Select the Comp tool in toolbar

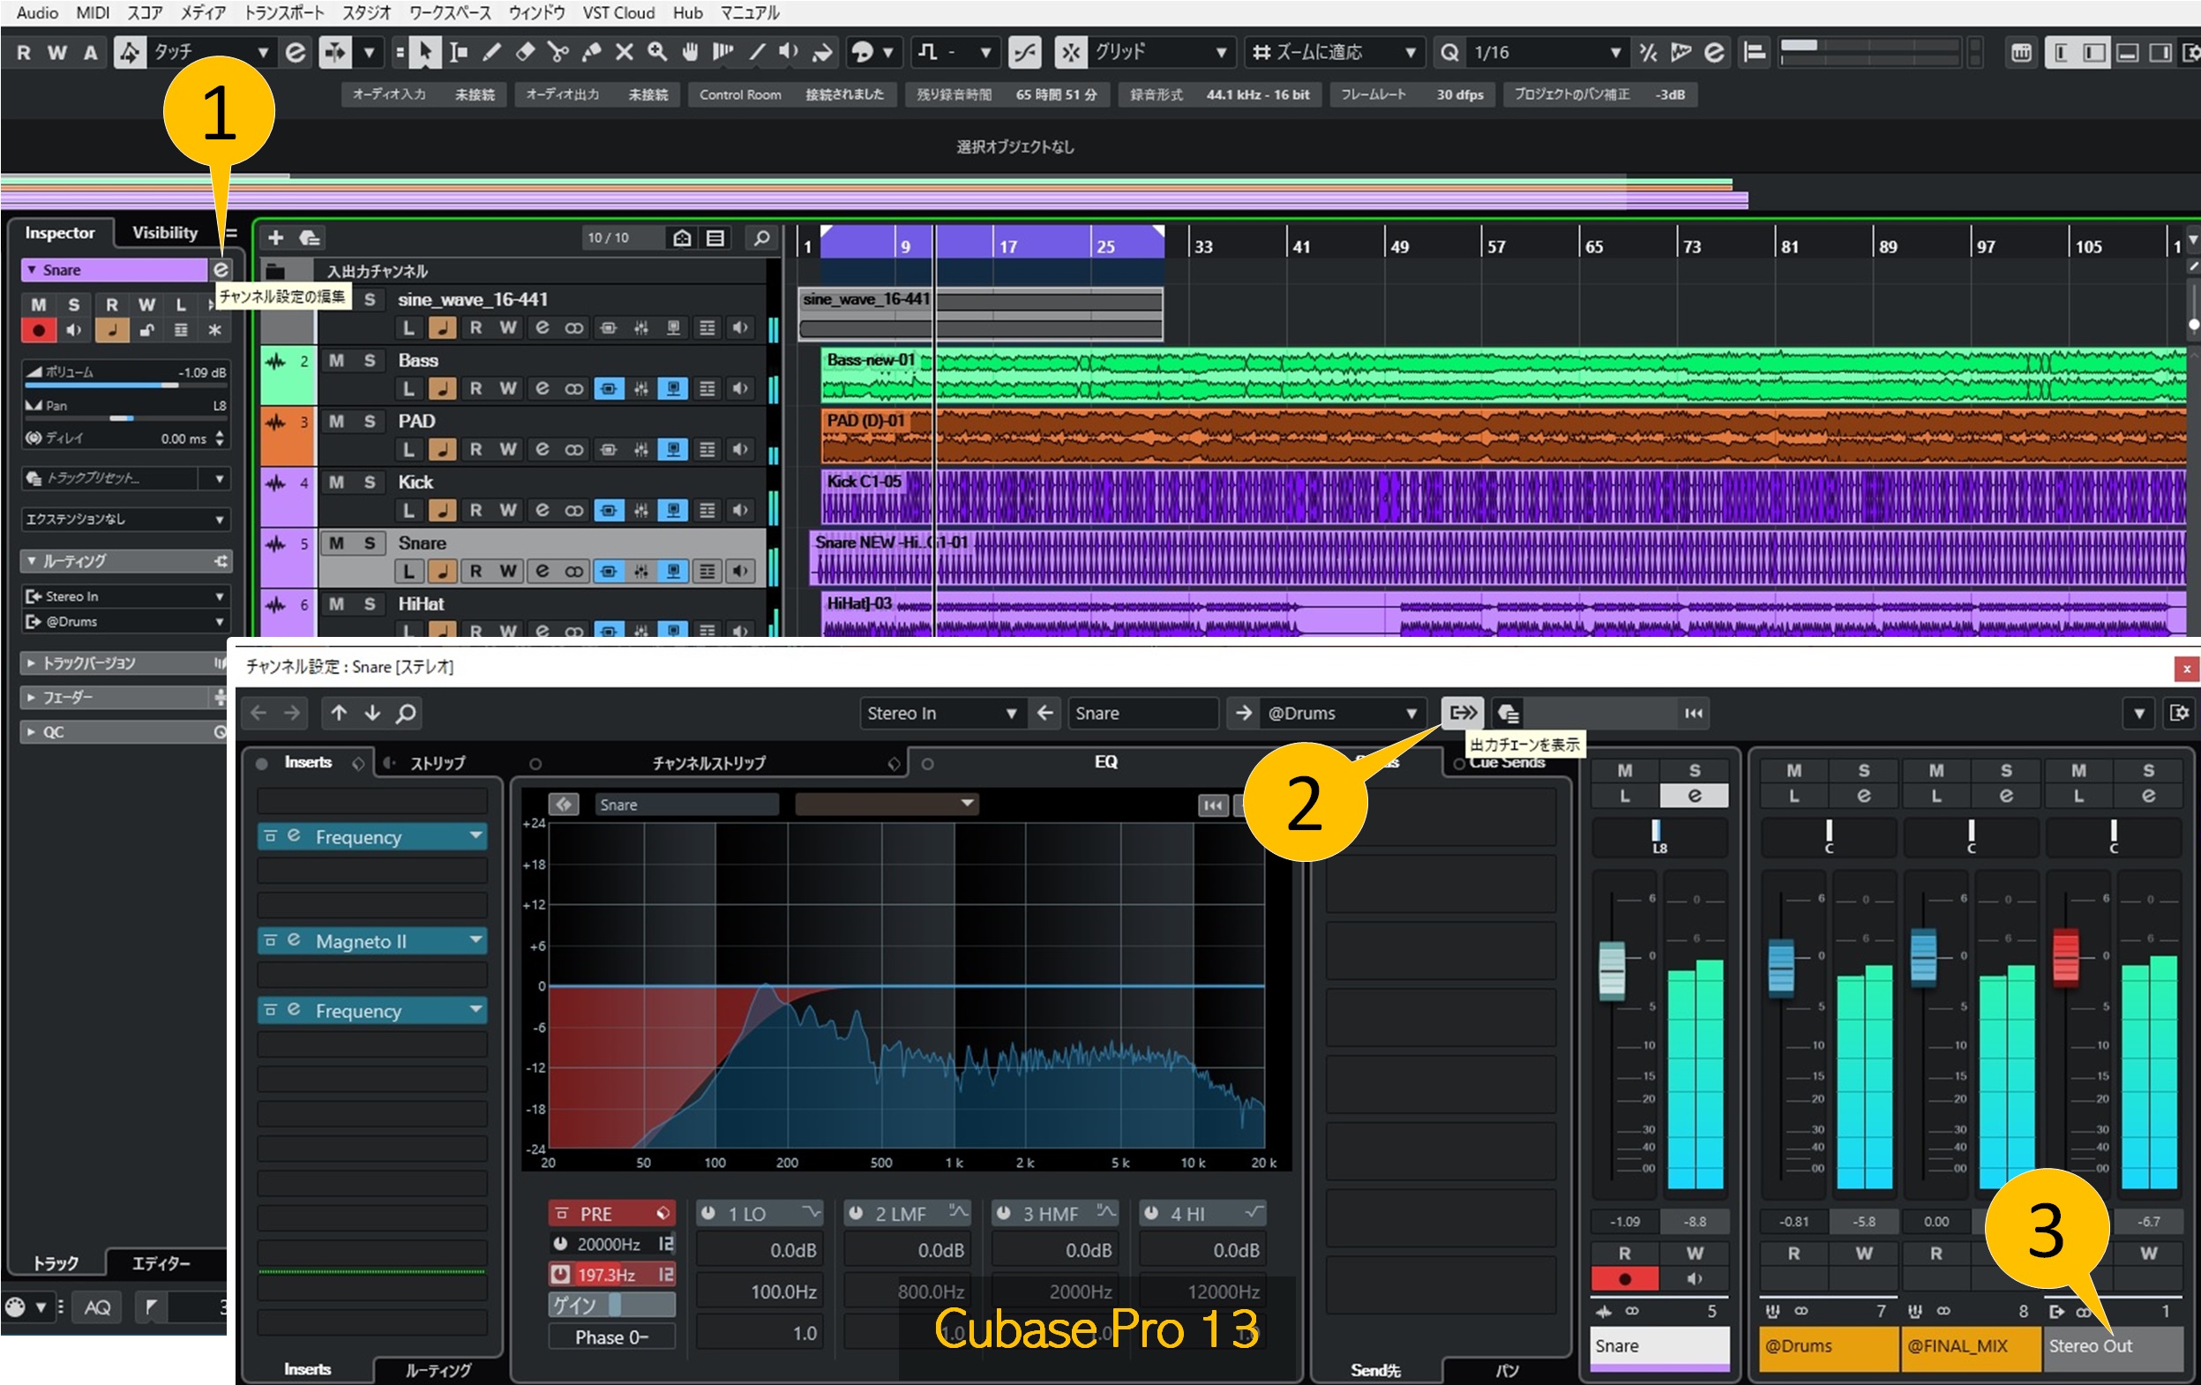pos(723,52)
